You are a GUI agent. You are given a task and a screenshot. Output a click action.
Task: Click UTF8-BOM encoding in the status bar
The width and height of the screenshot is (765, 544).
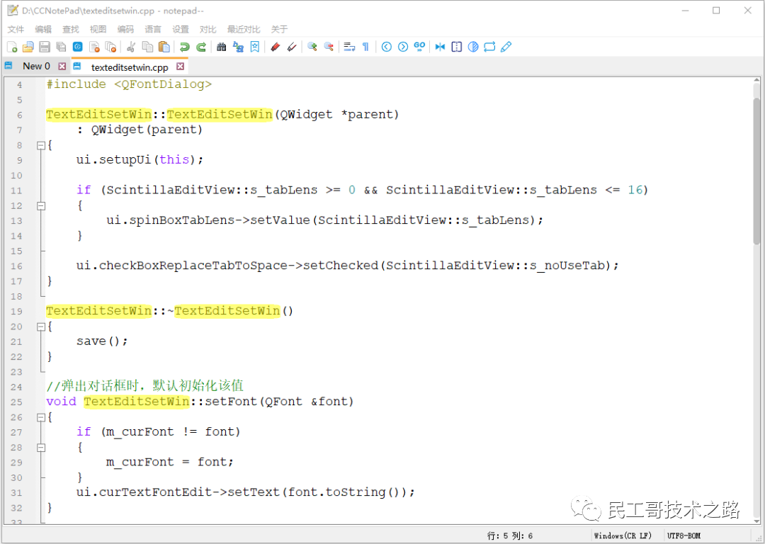(684, 535)
